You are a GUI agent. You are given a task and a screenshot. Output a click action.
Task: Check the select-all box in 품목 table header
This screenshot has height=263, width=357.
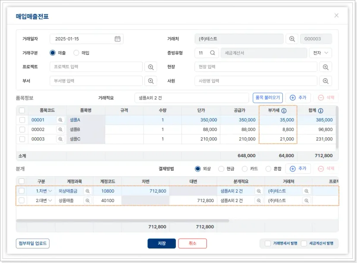[x=22, y=111]
